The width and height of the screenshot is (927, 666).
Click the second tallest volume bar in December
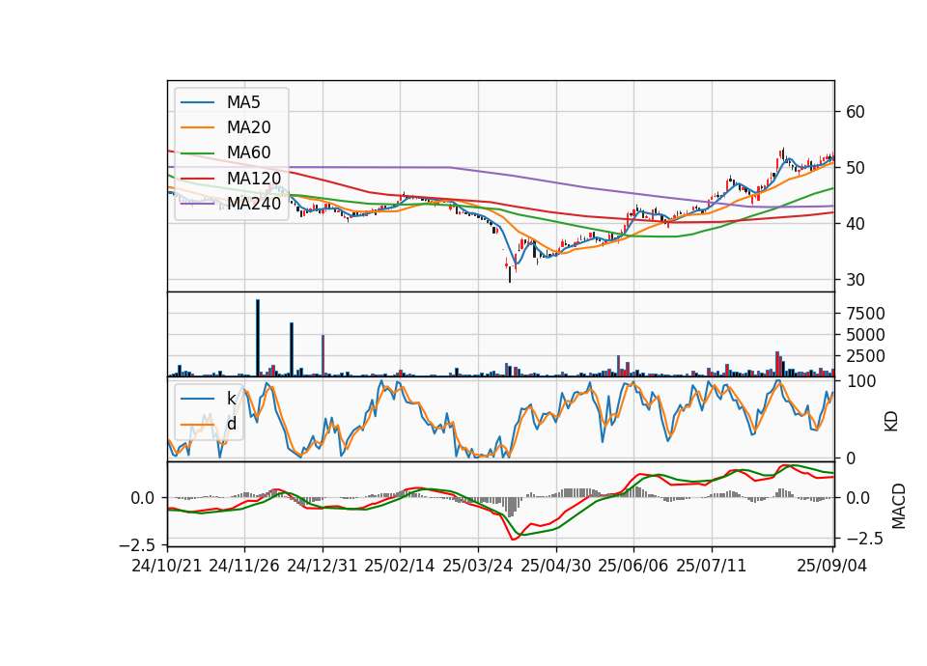pyautogui.click(x=292, y=349)
